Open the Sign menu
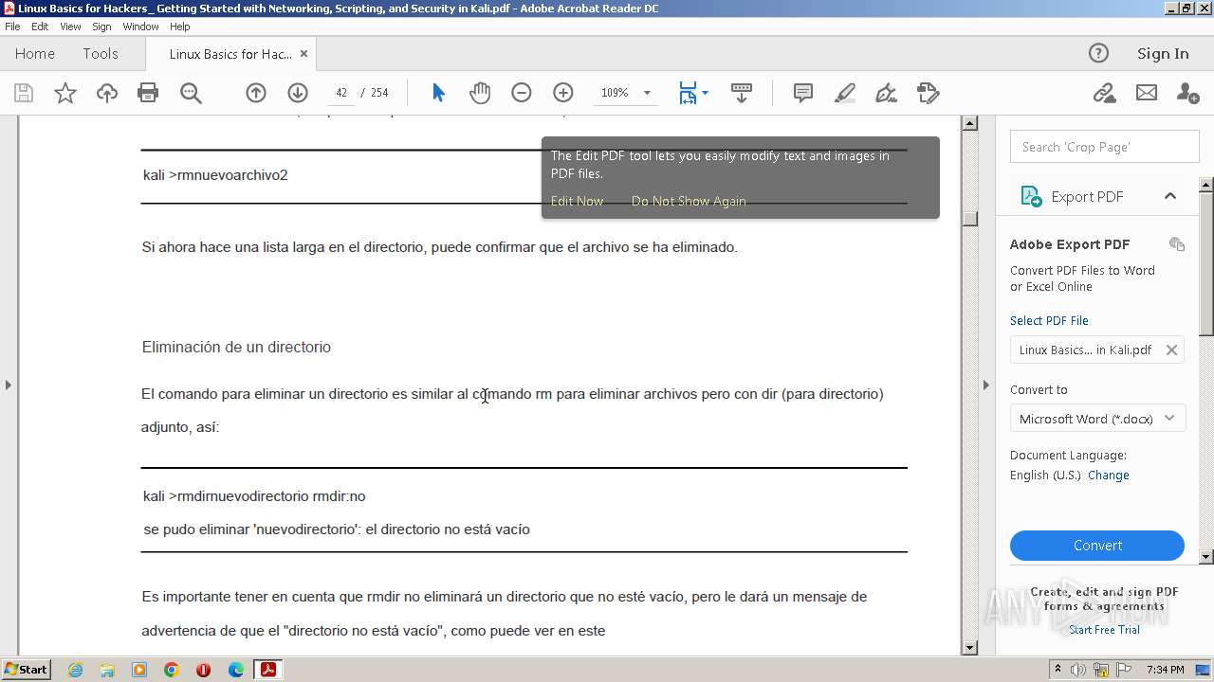Screen dimensions: 1214x682 pos(101,27)
